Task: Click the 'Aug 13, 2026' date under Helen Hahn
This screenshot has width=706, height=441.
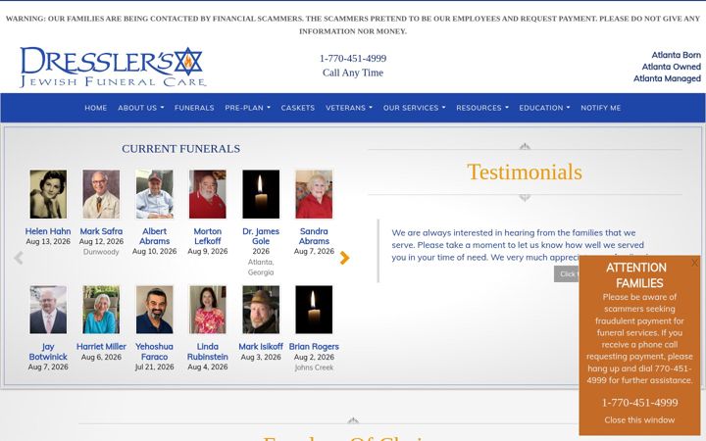Action: (48, 242)
